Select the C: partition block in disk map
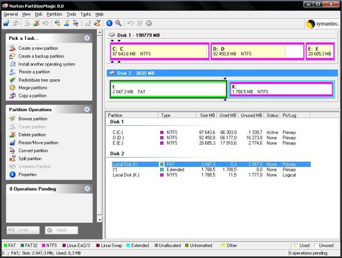The width and height of the screenshot is (342, 258). (160, 51)
